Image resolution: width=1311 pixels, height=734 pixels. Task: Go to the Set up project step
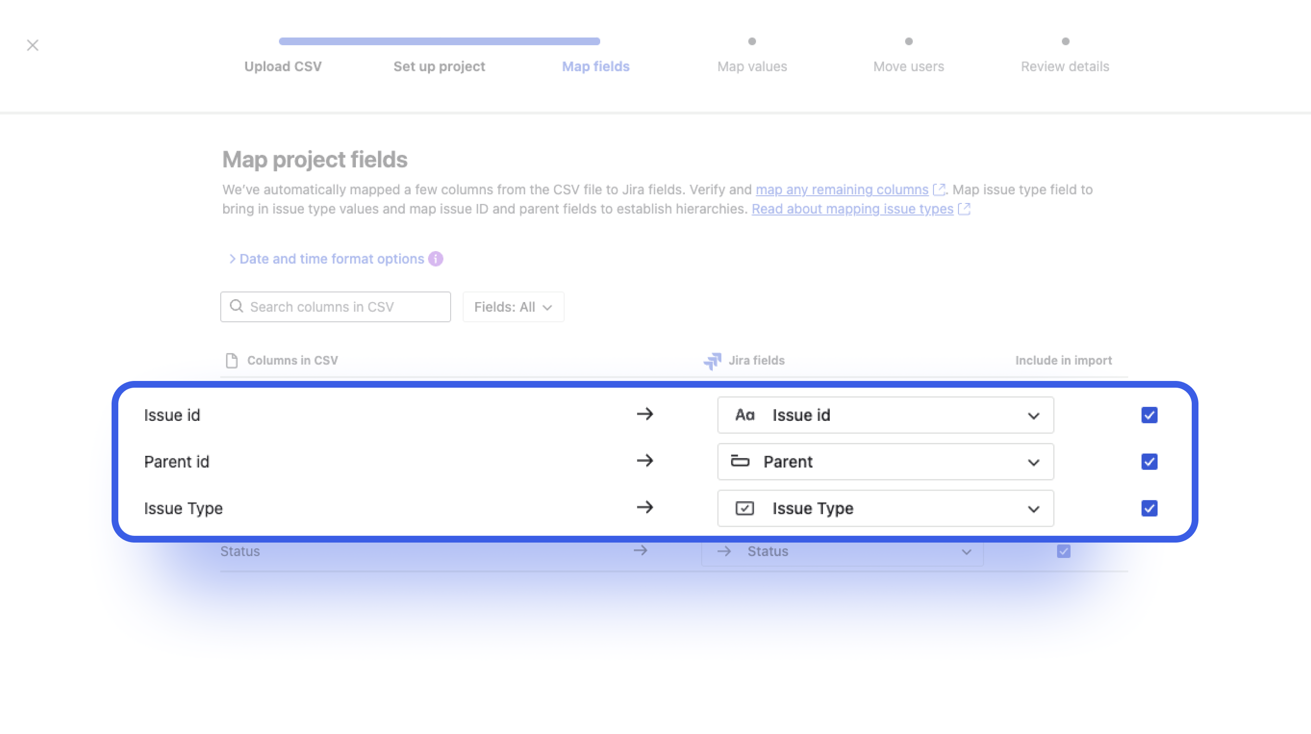click(439, 66)
